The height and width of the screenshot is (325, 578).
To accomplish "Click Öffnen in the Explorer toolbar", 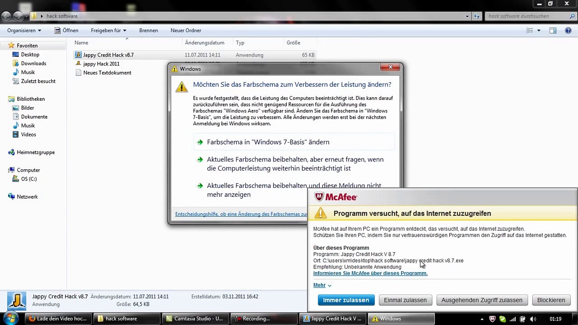I will pyautogui.click(x=66, y=31).
